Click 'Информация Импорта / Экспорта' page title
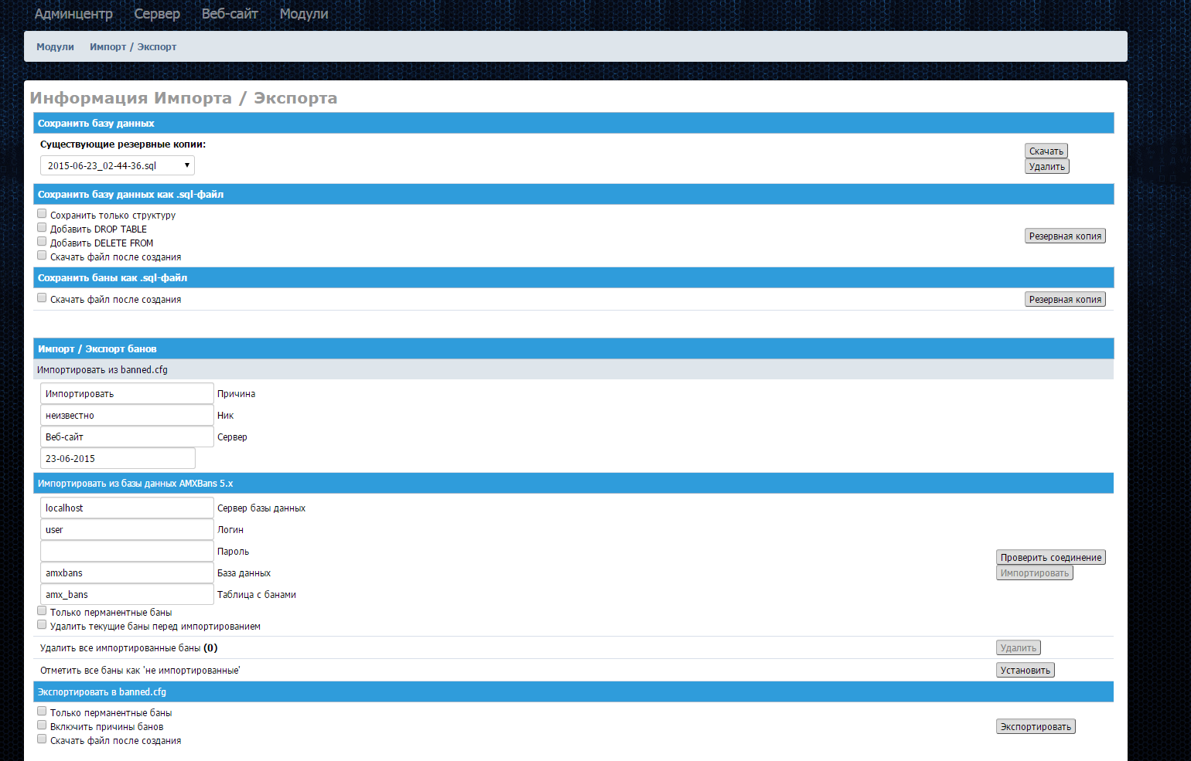The height and width of the screenshot is (761, 1191). pyautogui.click(x=183, y=98)
